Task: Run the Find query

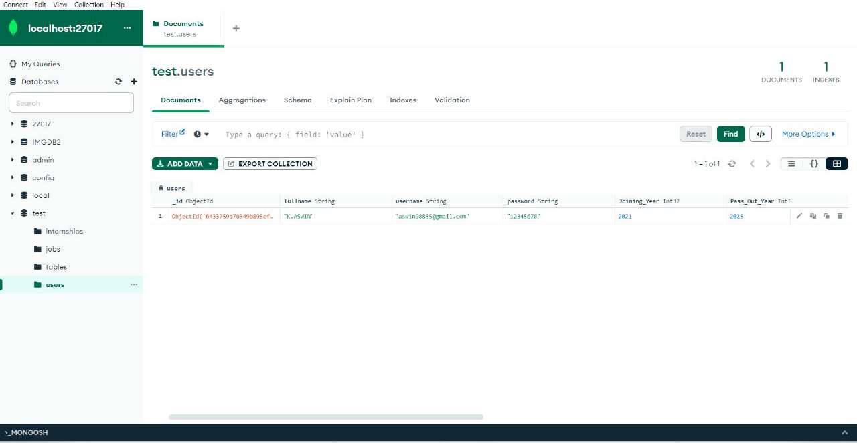Action: coord(730,134)
